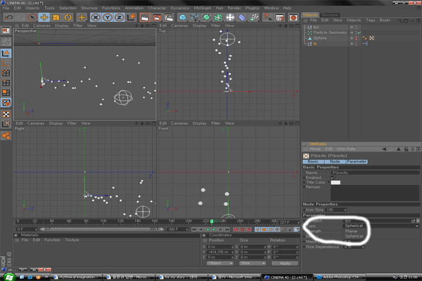Click the XPresso tag on tp
The image size is (422, 281).
[x=365, y=43]
